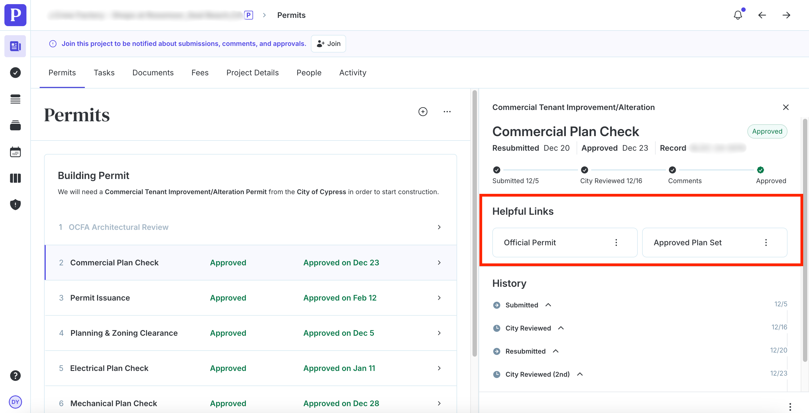The image size is (809, 413).
Task: Click the add permit plus circle icon
Action: click(423, 112)
